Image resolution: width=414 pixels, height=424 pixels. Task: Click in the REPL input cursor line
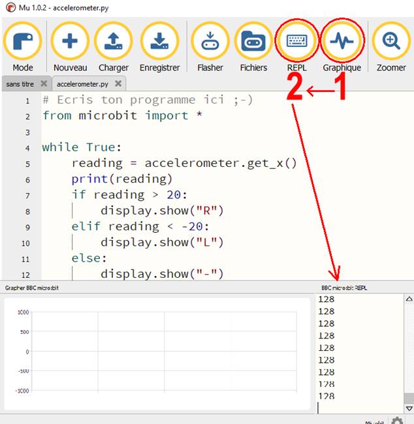pyautogui.click(x=360, y=408)
